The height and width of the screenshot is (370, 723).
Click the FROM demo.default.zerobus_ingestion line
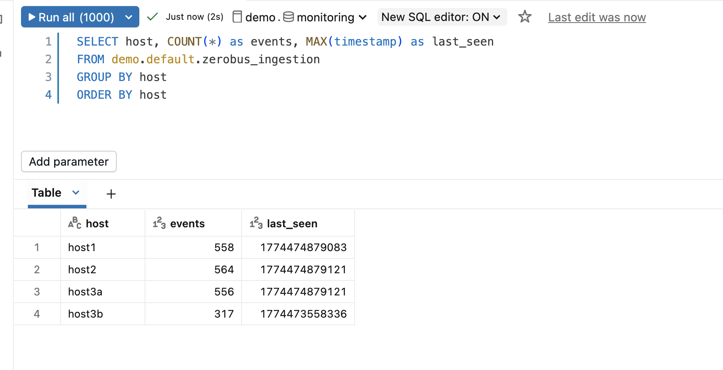(198, 59)
